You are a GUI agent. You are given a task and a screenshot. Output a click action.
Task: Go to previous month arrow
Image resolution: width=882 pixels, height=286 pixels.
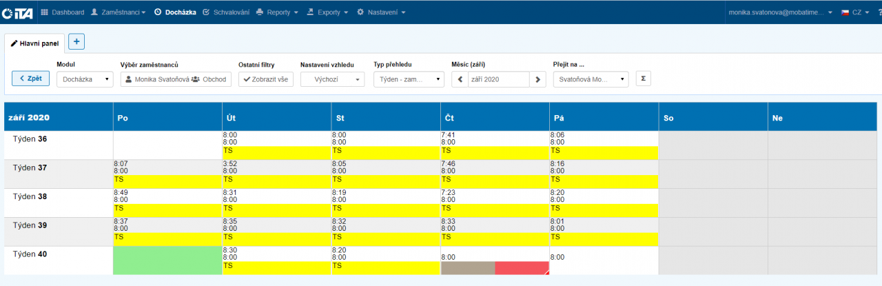tap(460, 79)
